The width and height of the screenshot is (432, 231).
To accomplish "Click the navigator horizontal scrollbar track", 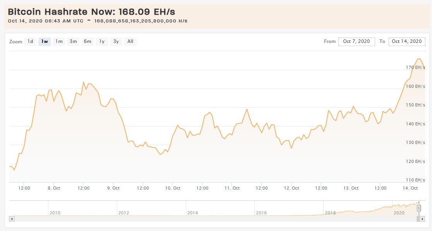I will click(215, 219).
